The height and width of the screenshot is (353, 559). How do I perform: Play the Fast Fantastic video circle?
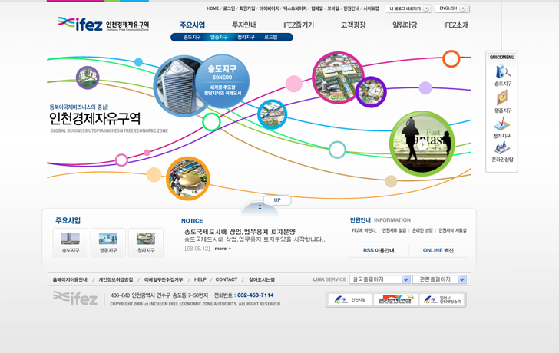pyautogui.click(x=422, y=144)
